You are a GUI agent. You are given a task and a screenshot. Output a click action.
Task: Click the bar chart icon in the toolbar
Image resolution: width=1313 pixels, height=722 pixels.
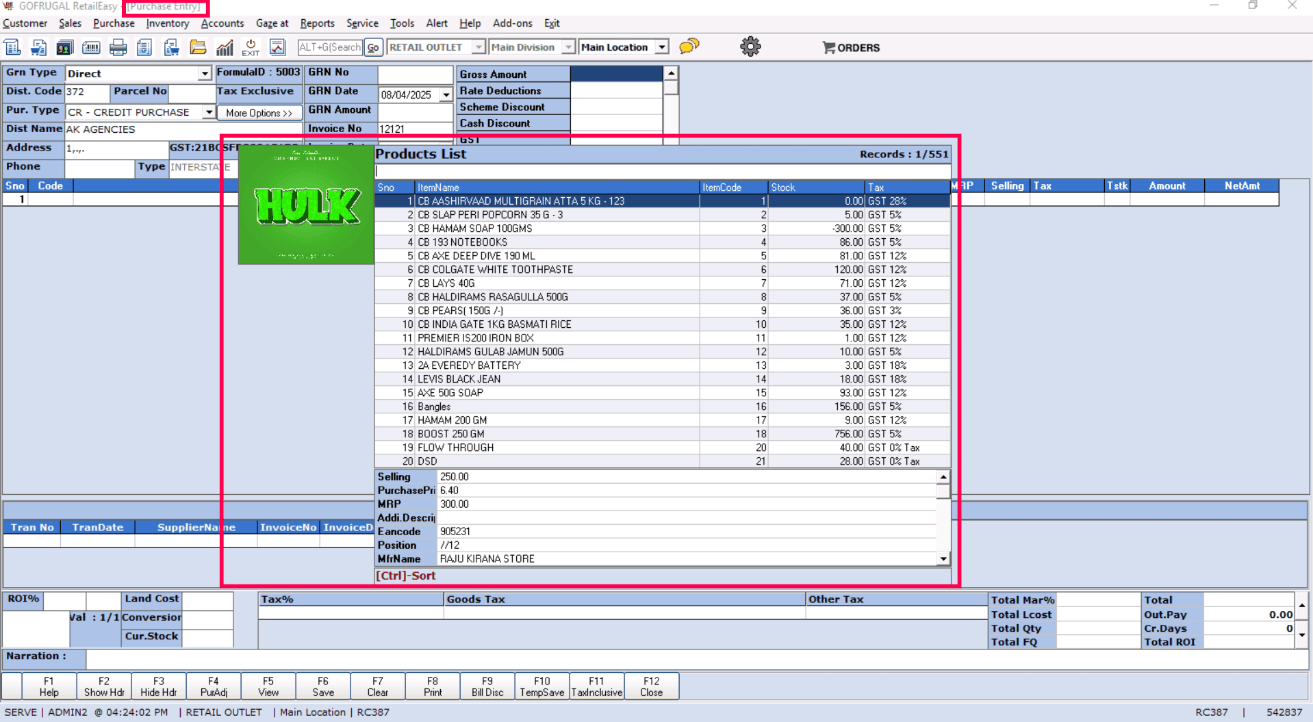(x=225, y=47)
